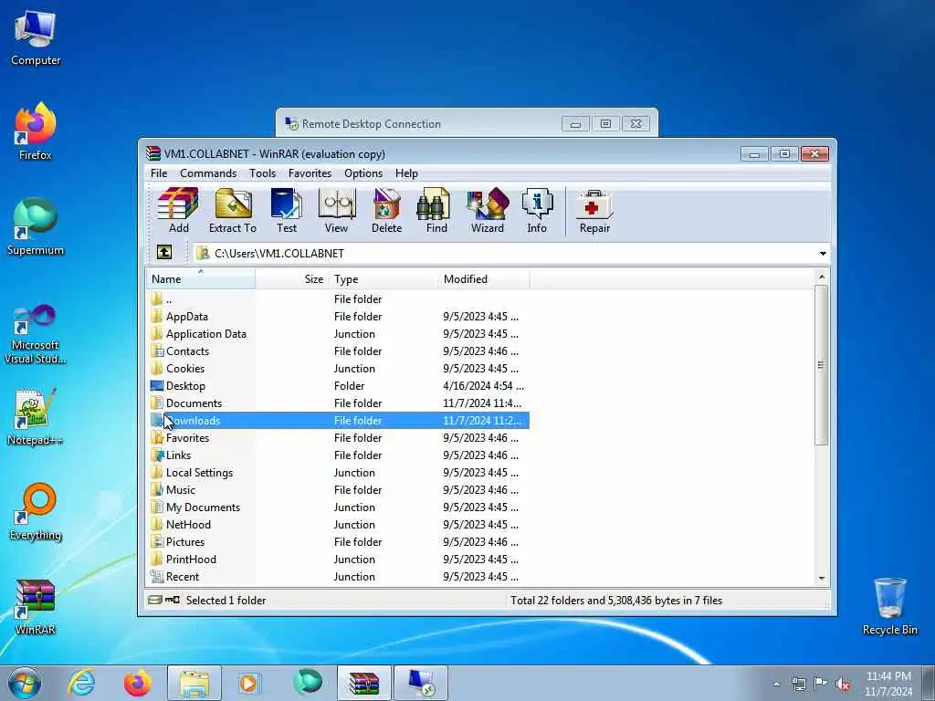935x701 pixels.
Task: Click the key password icon in status bar
Action: pos(173,601)
